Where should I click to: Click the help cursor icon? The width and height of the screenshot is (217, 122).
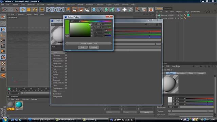[x=137, y=10]
